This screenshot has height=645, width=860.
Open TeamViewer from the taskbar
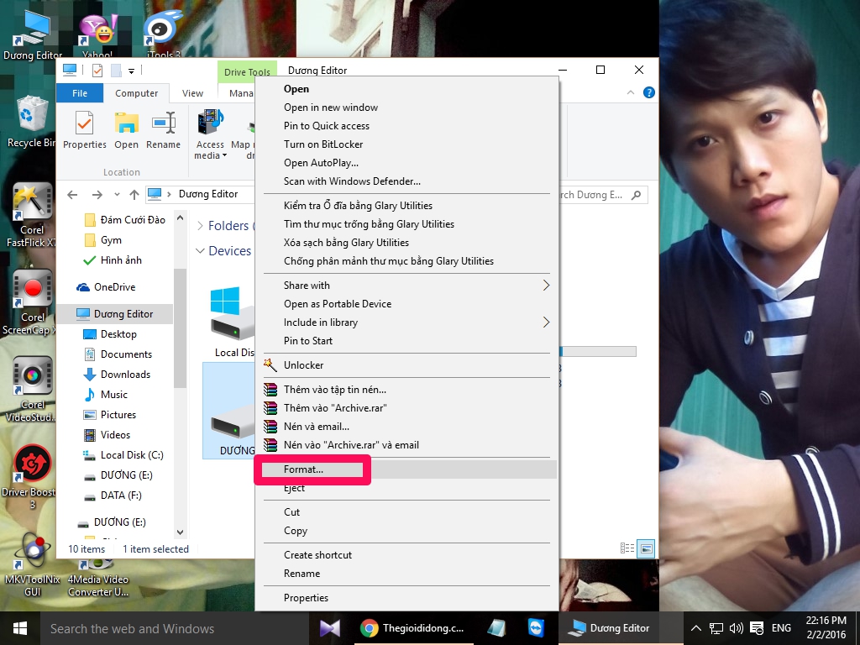[x=536, y=628]
